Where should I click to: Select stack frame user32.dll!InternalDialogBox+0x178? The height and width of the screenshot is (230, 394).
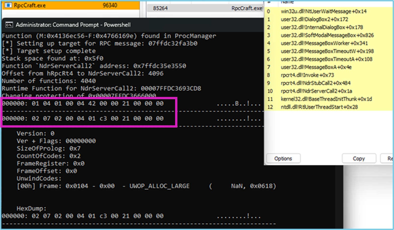(x=322, y=27)
